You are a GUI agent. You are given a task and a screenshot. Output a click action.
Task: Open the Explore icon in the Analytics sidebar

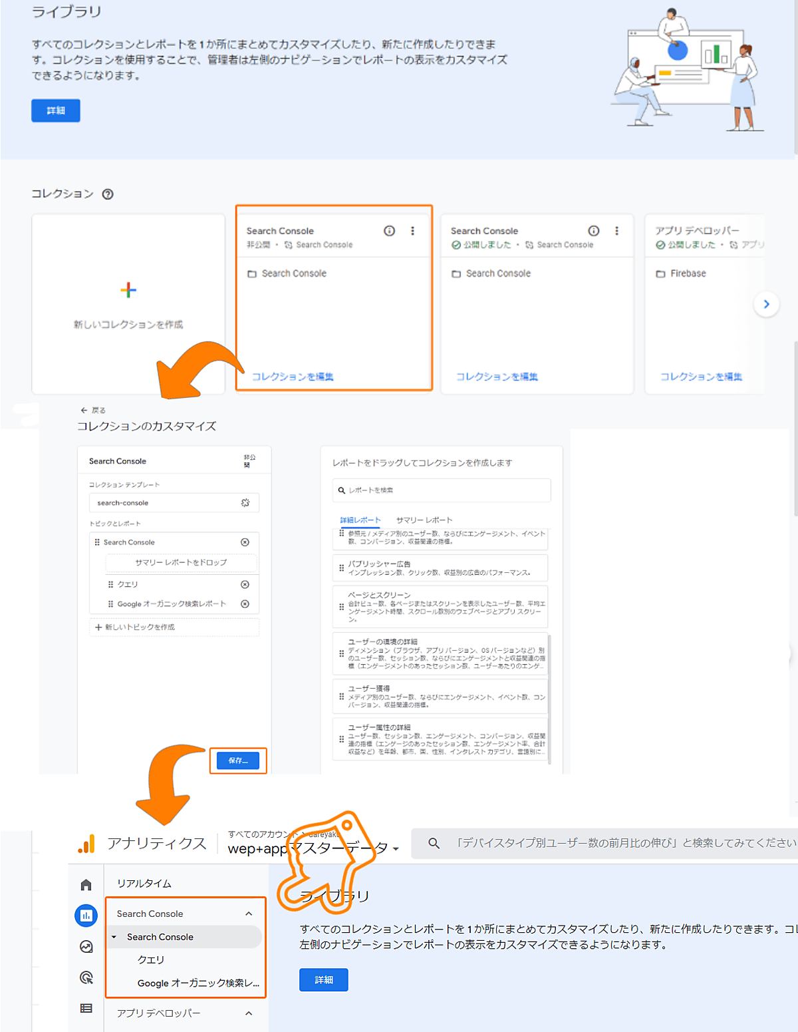pos(86,947)
